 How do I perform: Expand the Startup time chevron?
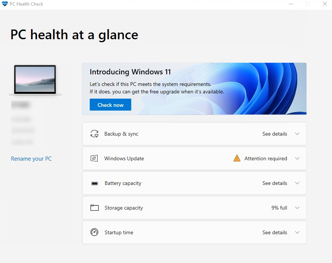pos(297,232)
